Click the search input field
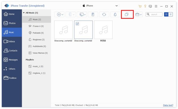178x109 pixels. click(x=154, y=14)
